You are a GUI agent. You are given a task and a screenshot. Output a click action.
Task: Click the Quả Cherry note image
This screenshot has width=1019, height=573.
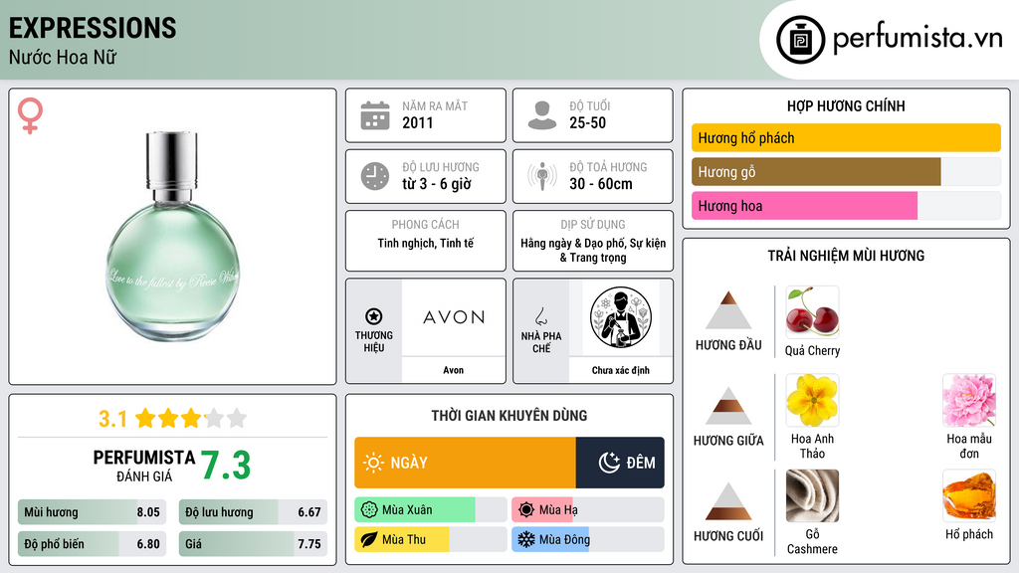812,312
